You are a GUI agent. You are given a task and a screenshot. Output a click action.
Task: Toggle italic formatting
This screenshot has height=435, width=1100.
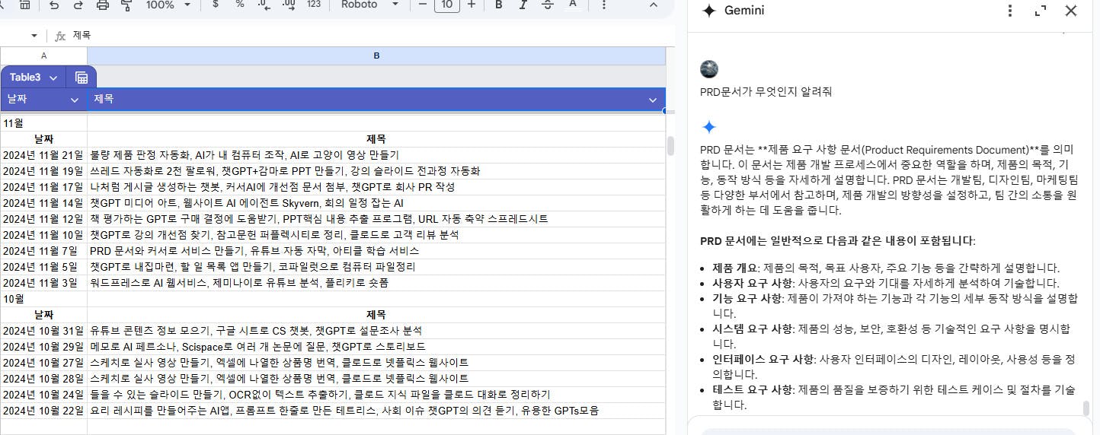pos(523,5)
